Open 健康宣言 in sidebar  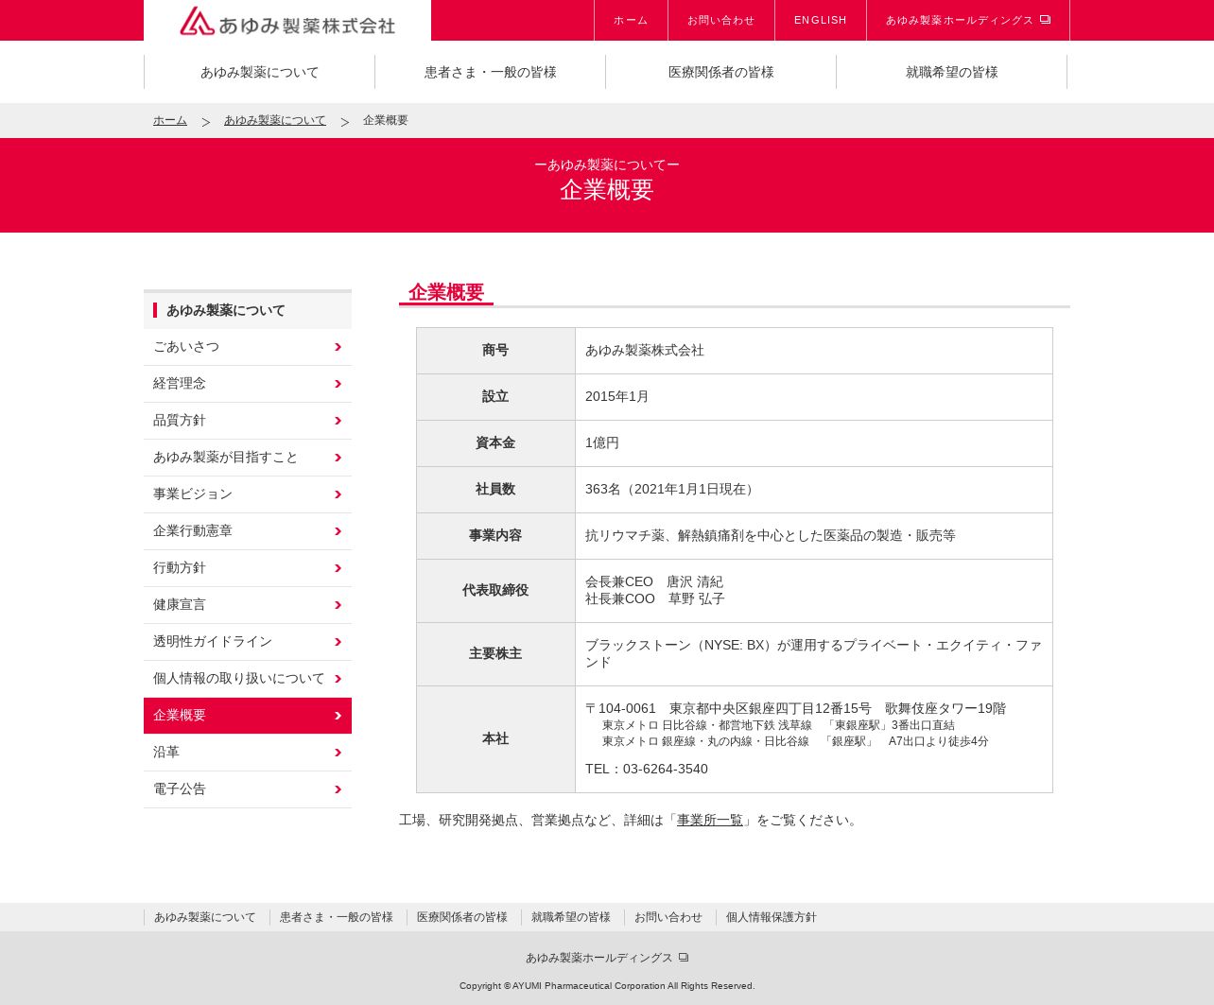click(248, 605)
